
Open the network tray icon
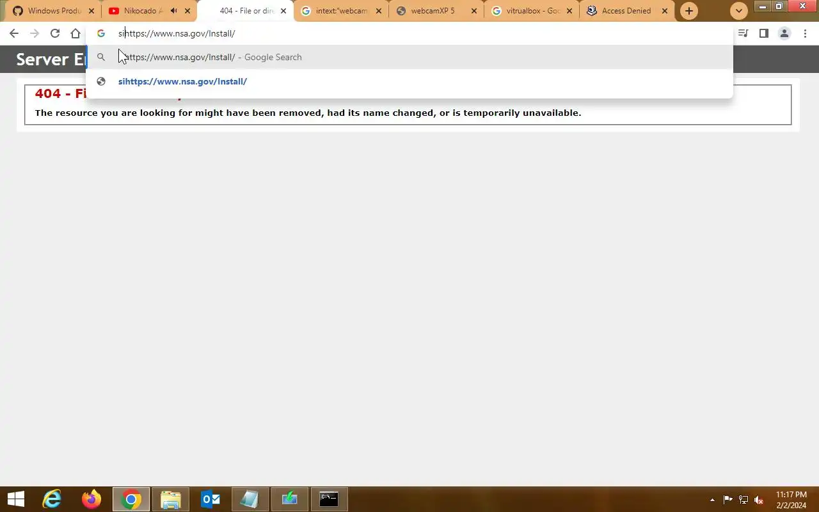[x=743, y=499]
